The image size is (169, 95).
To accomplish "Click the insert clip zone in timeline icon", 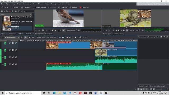I will [59, 37].
